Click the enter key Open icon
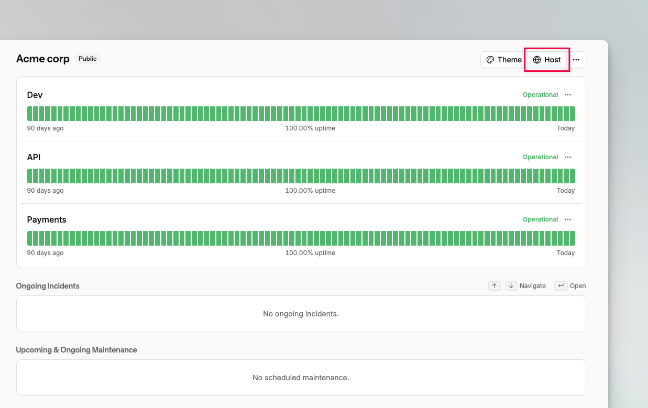This screenshot has width=648, height=408. pyautogui.click(x=561, y=286)
